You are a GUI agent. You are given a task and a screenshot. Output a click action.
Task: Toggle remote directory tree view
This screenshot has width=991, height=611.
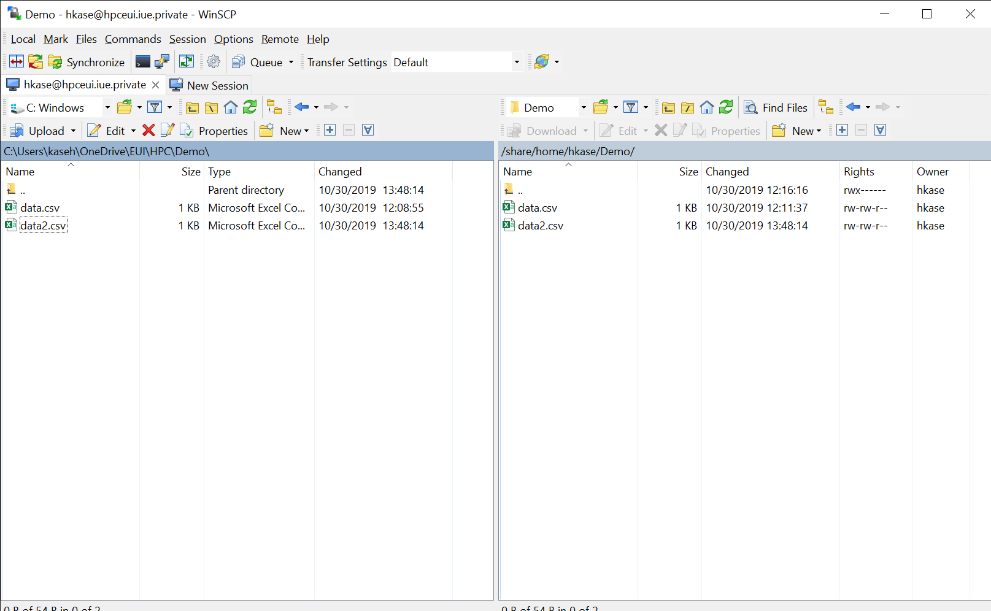click(x=826, y=107)
